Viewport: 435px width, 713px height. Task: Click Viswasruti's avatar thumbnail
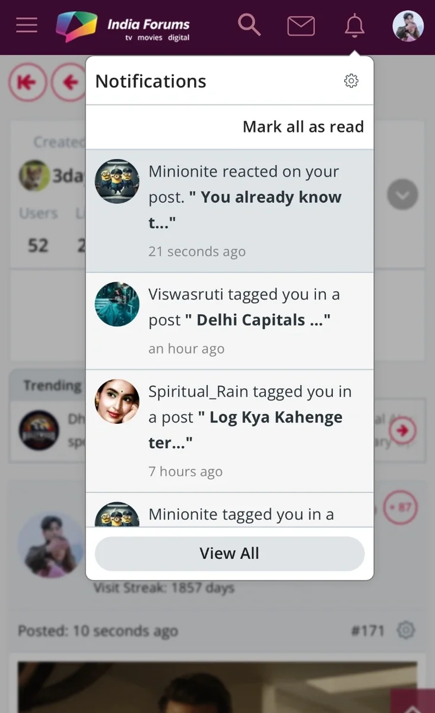[x=117, y=304]
